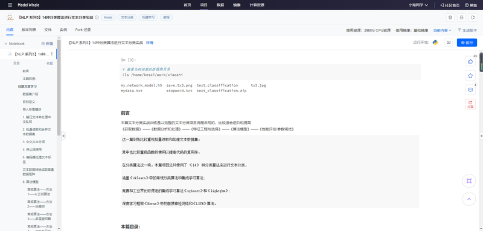This screenshot has height=231, width=483.
Task: Select the 【NLP 系列3】 notebook file in sidebar
Action: pyautogui.click(x=28, y=54)
